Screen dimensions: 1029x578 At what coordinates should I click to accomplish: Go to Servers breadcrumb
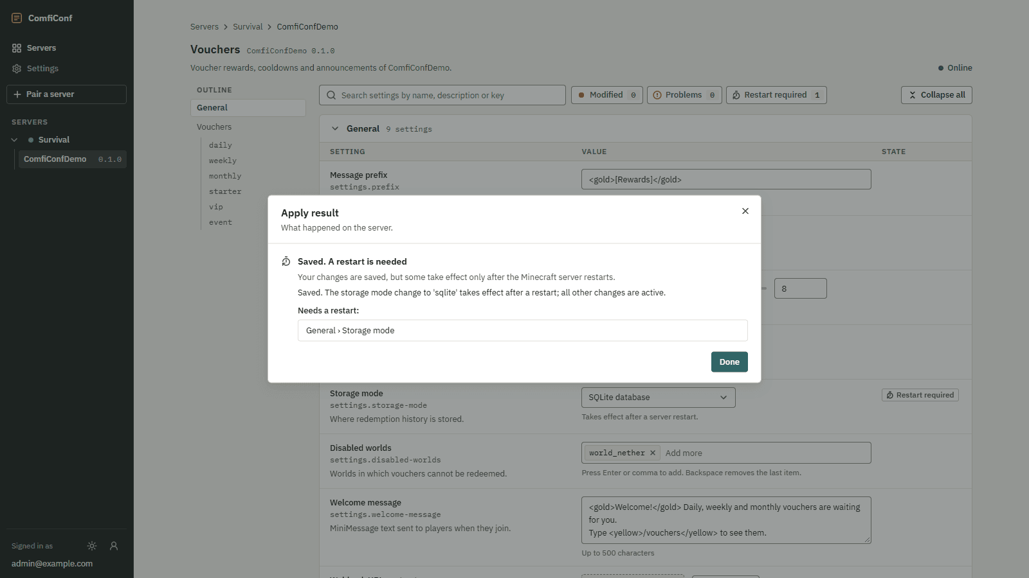(x=205, y=27)
